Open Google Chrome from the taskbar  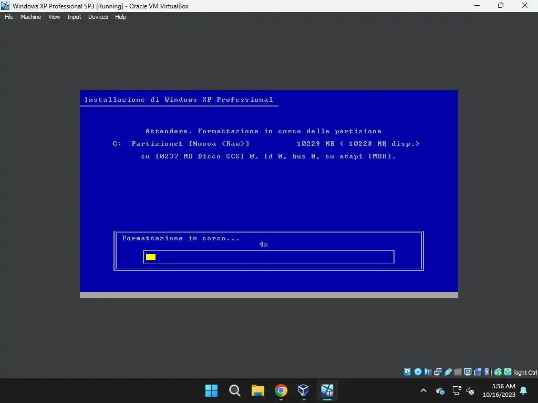click(281, 390)
